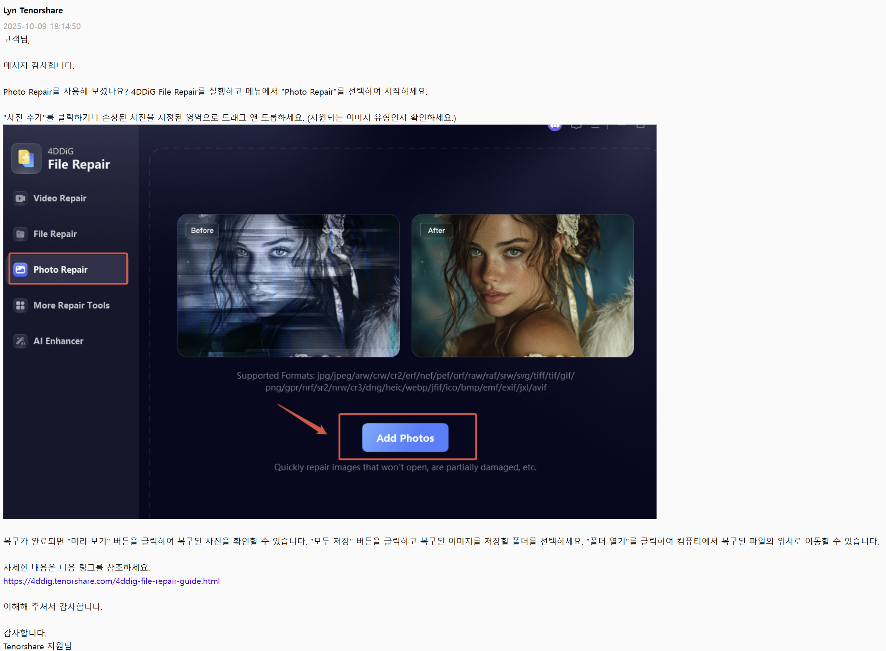Click the Lyn Tenorshare sender name
Image resolution: width=886 pixels, height=651 pixels.
point(33,10)
